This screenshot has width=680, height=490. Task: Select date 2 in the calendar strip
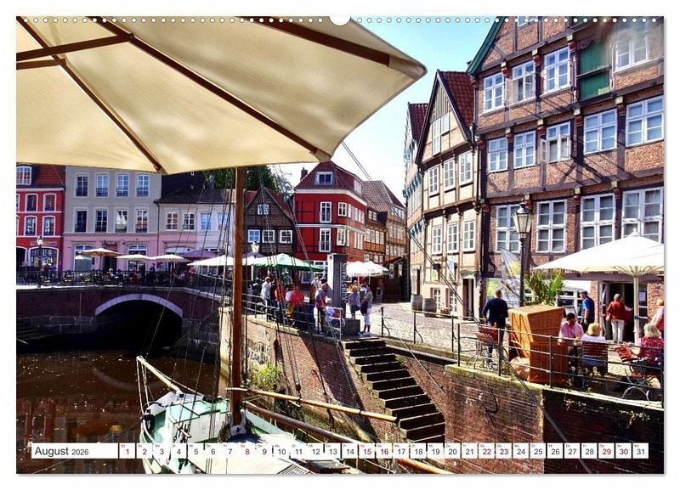tap(144, 451)
